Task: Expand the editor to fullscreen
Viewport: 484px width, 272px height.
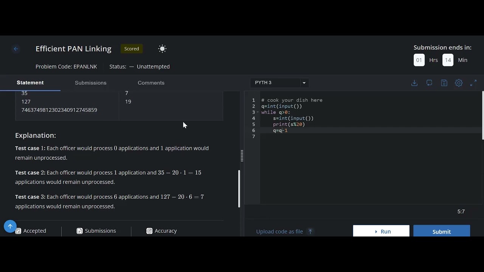Action: (473, 83)
